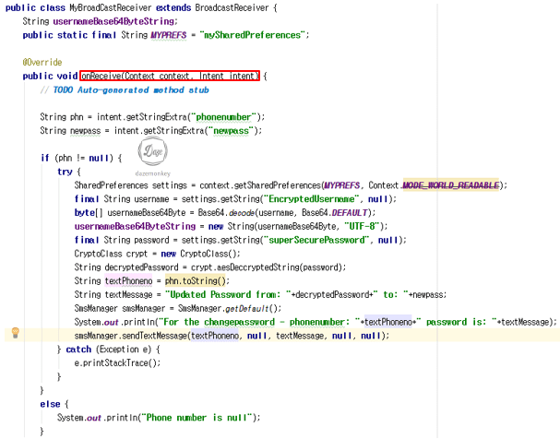Click the highlighted phn.toString() expression
This screenshot has height=439, width=560.
[x=195, y=281]
